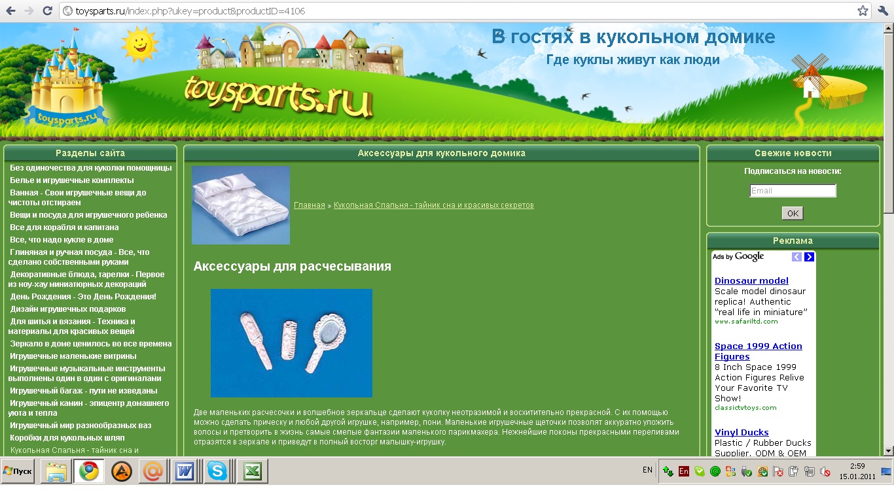The width and height of the screenshot is (894, 502).
Task: Switch to Microsoft Excel in the taskbar
Action: tap(253, 471)
